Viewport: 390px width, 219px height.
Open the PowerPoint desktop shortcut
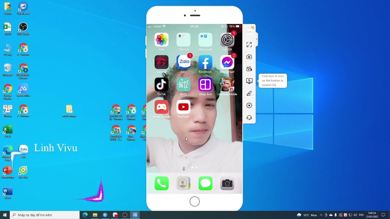[x=8, y=172]
